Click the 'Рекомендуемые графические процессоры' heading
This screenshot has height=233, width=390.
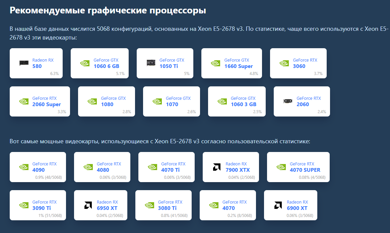coord(108,10)
